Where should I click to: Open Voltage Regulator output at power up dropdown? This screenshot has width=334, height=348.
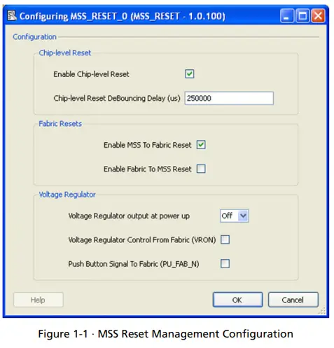point(235,216)
